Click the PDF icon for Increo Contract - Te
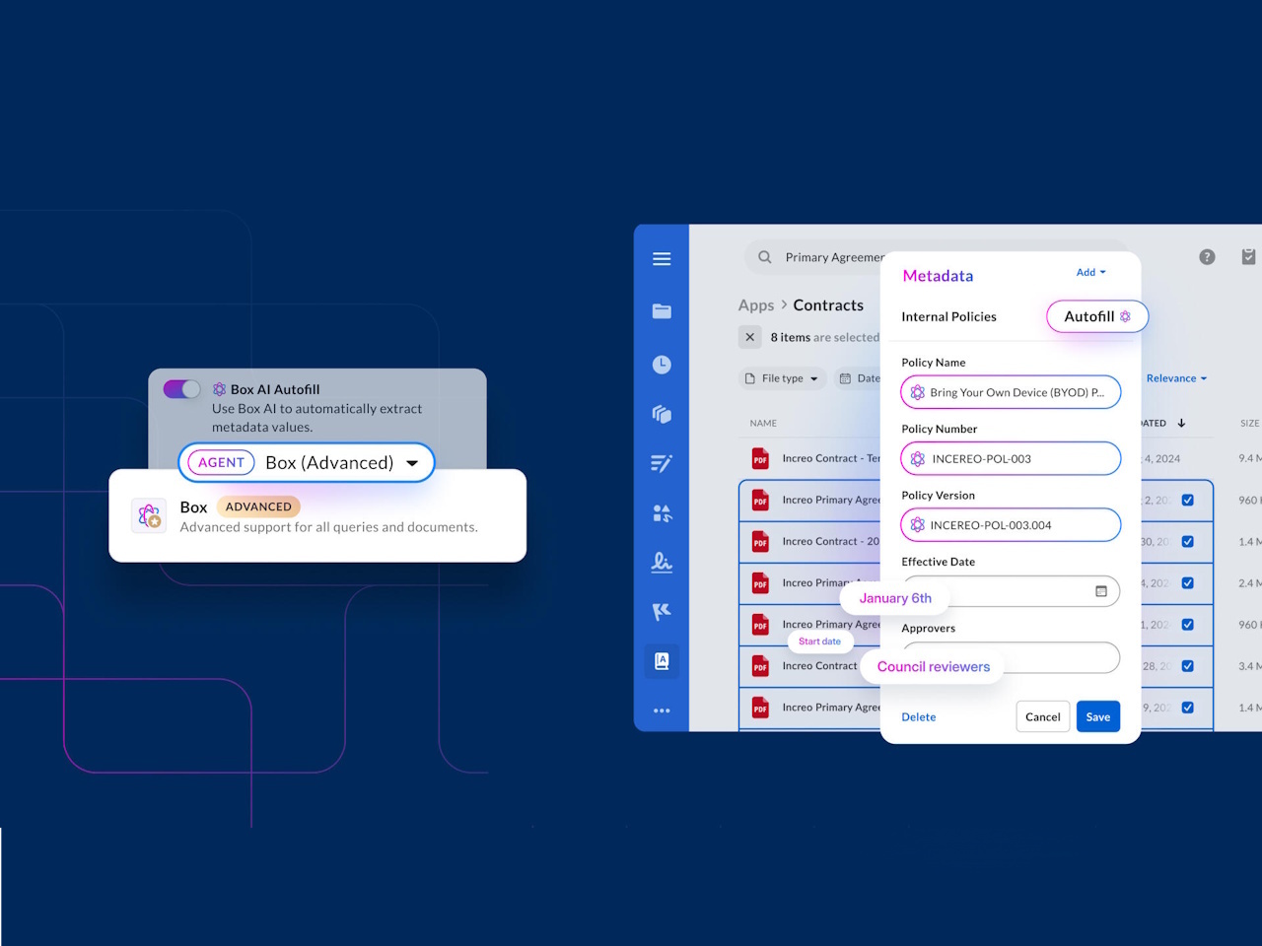1262x946 pixels. [760, 459]
